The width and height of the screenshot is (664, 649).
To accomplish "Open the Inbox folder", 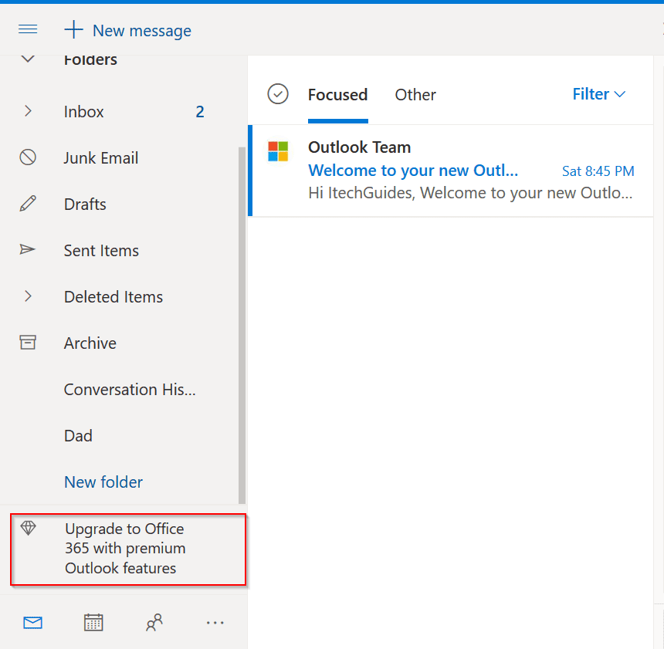I will [x=83, y=112].
